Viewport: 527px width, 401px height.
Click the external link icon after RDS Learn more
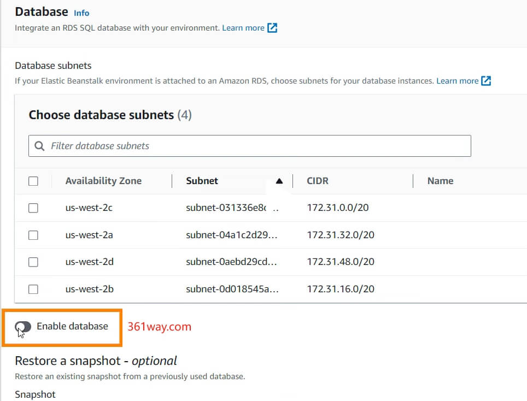click(272, 27)
